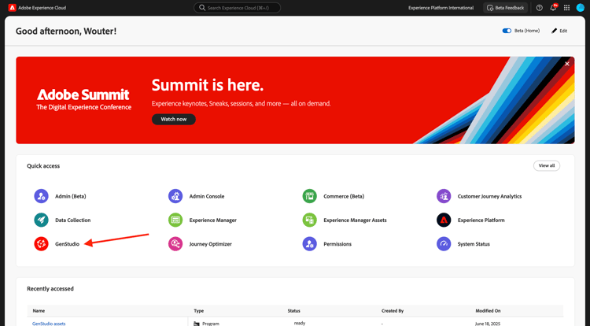The image size is (590, 326).
Task: Click the Permissions icon
Action: tap(310, 244)
